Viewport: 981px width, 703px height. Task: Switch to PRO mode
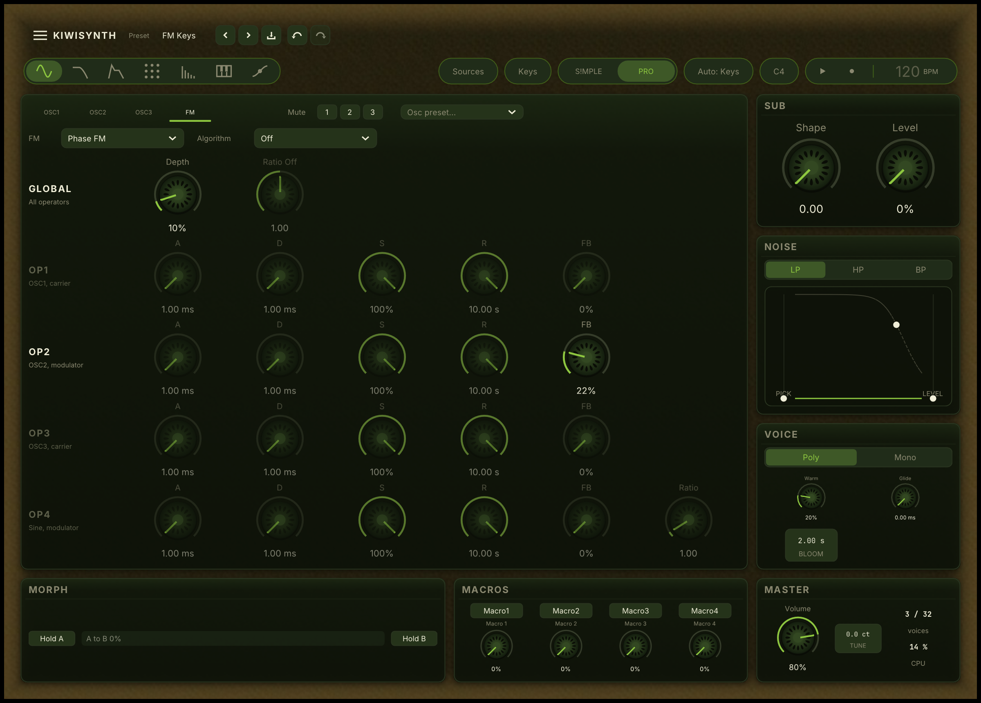click(x=646, y=72)
